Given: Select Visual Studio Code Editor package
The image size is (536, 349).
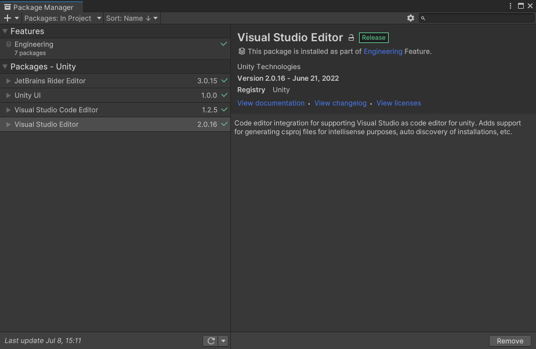Looking at the screenshot, I should click(115, 110).
